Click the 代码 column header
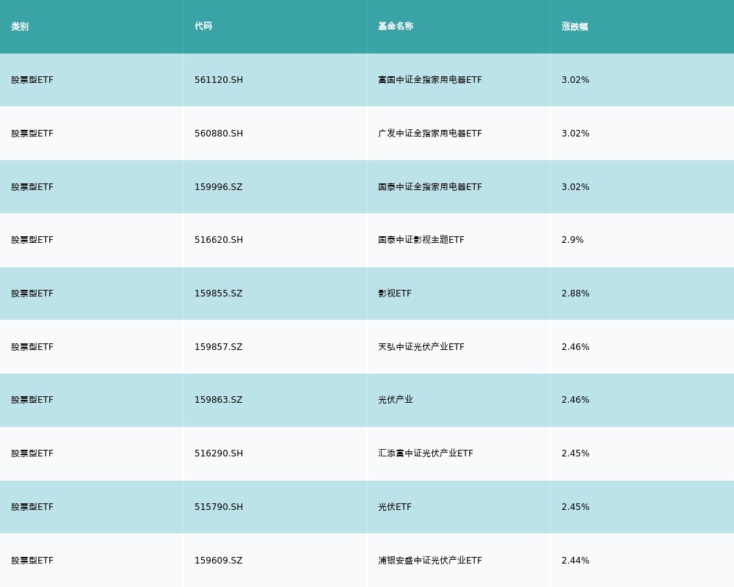The width and height of the screenshot is (734, 587). point(203,26)
